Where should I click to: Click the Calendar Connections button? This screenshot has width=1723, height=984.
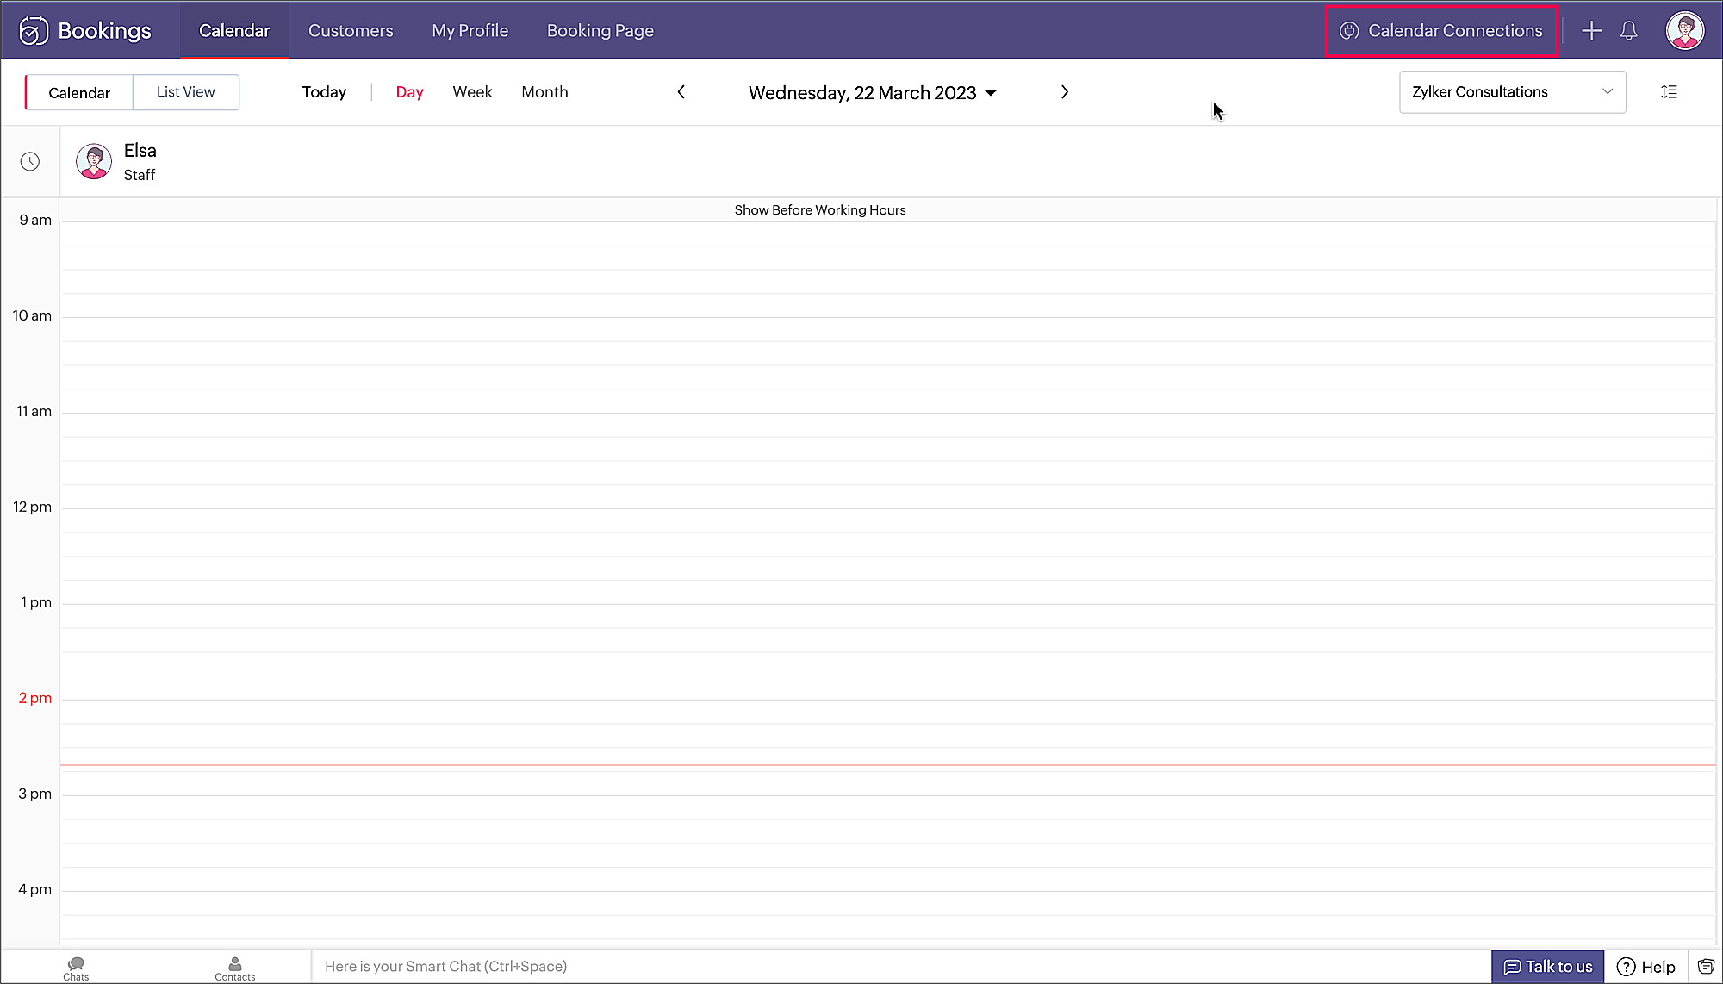click(x=1441, y=31)
